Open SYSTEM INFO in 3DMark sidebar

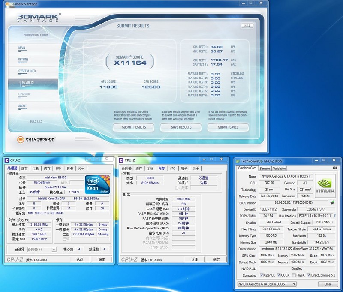[x=27, y=71]
